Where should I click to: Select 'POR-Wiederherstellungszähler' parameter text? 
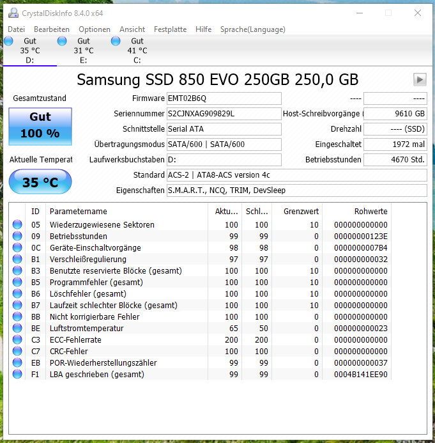tap(103, 362)
